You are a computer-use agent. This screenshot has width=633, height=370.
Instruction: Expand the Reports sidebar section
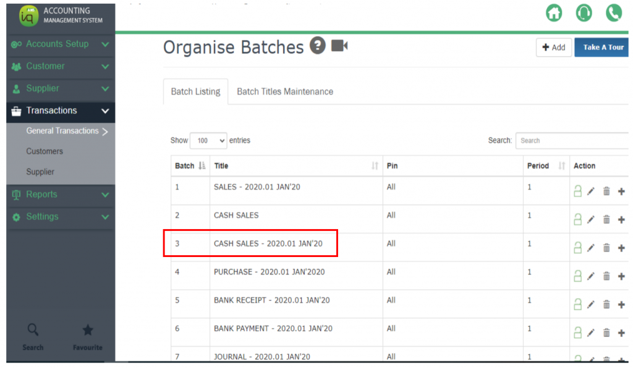tap(60, 195)
